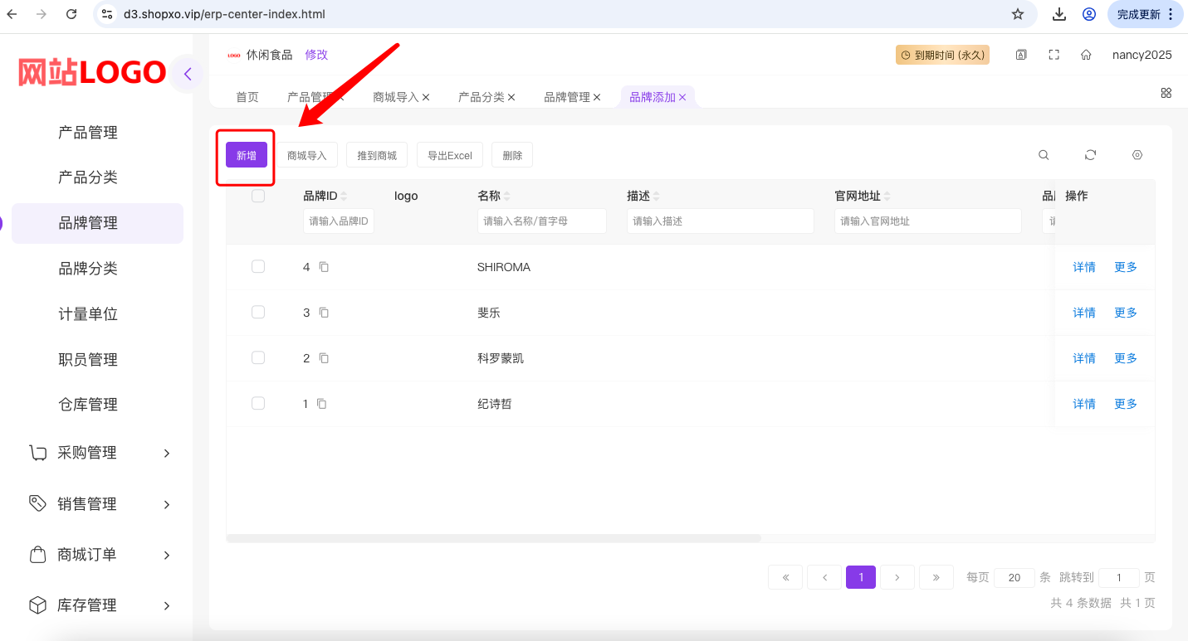Go to the next page in pagination
Image resolution: width=1188 pixels, height=641 pixels.
pyautogui.click(x=897, y=577)
